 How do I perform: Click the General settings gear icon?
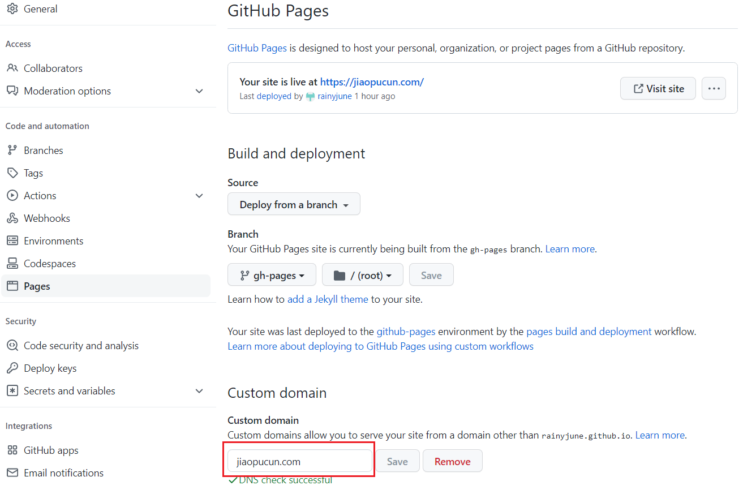12,8
